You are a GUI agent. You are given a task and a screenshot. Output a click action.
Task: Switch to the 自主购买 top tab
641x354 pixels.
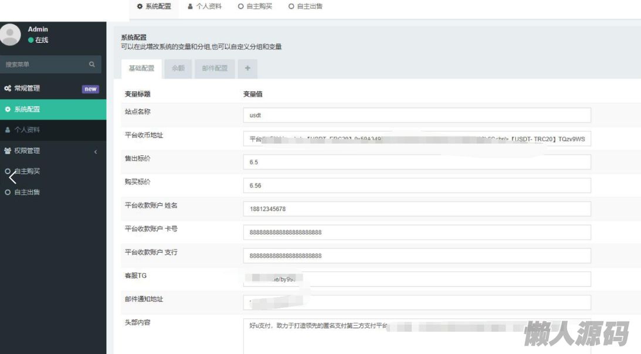pos(255,6)
